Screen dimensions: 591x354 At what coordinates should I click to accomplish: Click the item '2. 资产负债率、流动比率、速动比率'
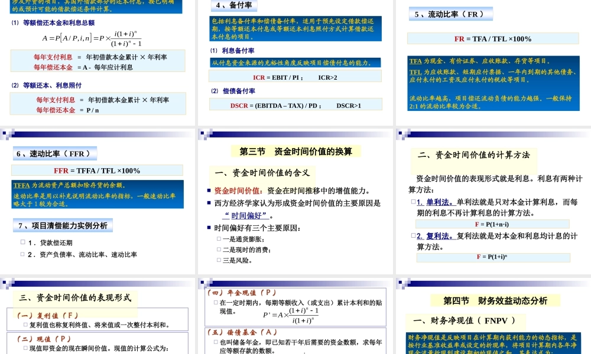[x=82, y=255]
